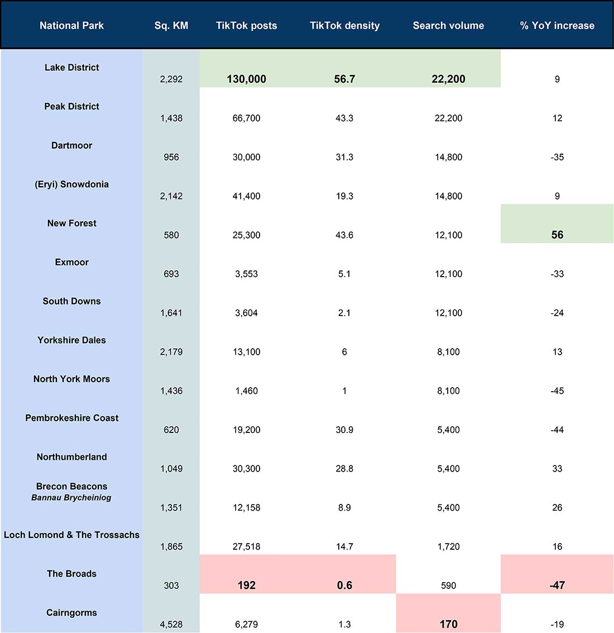Select the 130,000 TikTok posts cell
The height and width of the screenshot is (633, 614).
(x=247, y=79)
